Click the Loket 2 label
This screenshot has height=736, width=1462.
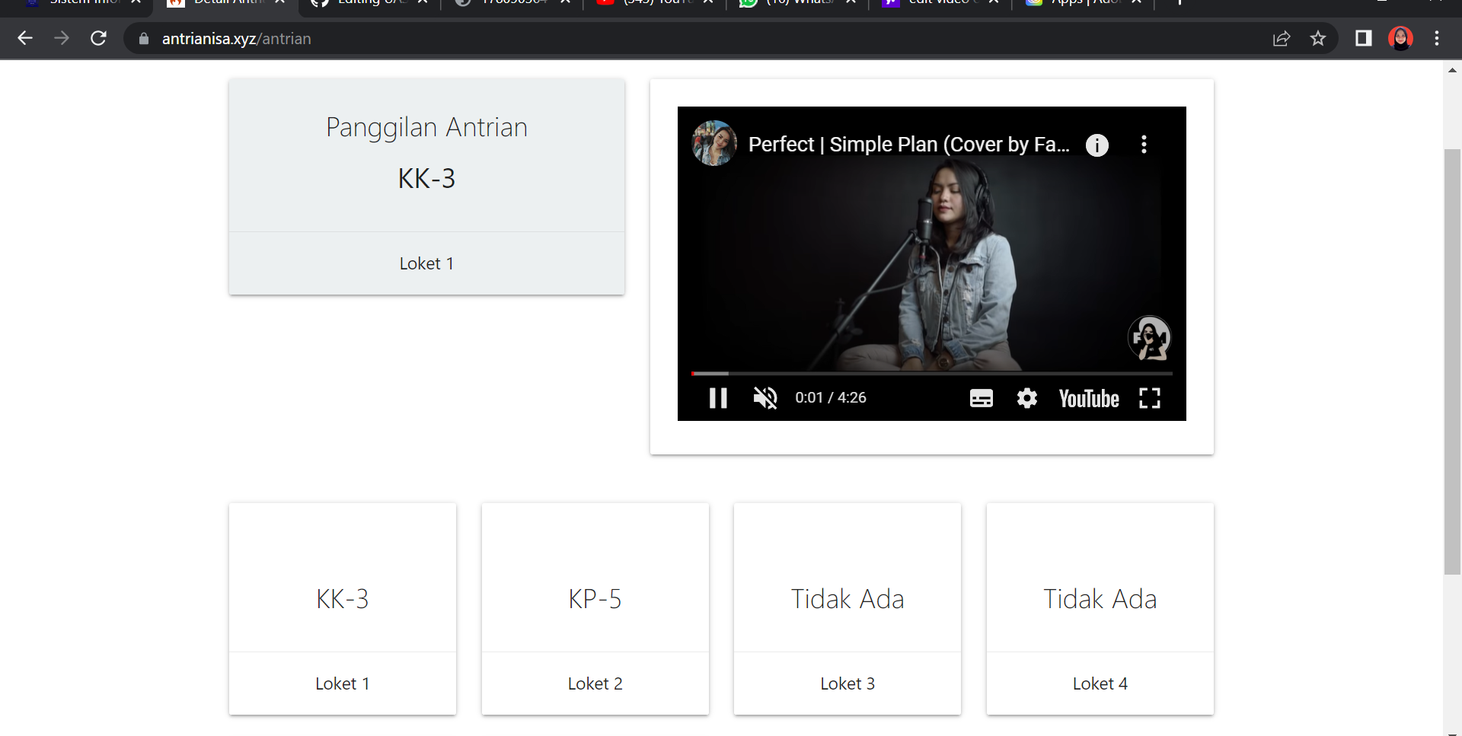595,683
